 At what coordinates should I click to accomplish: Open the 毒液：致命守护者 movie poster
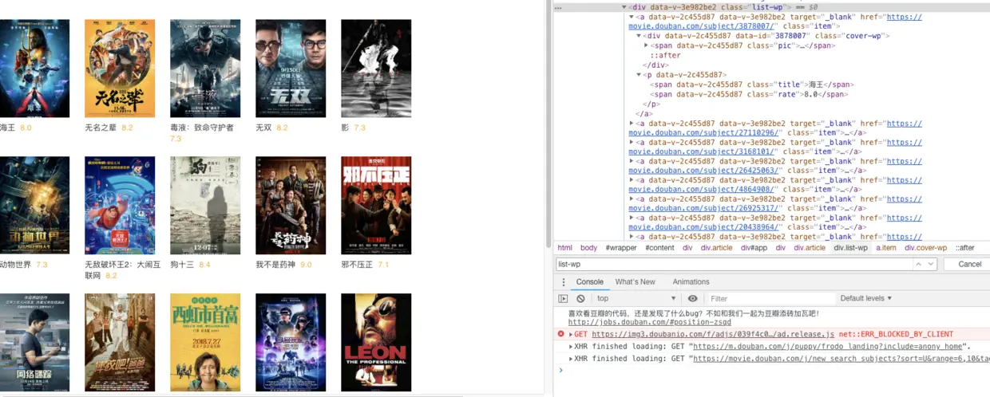(205, 69)
